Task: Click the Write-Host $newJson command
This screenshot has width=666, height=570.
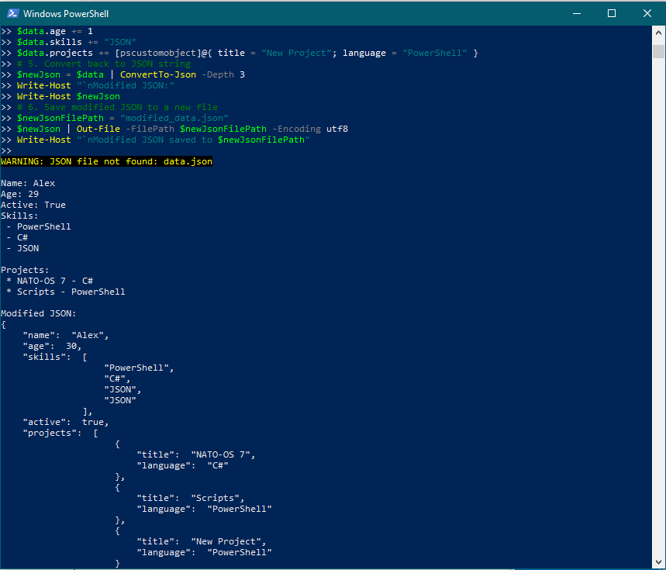Action: coord(70,95)
